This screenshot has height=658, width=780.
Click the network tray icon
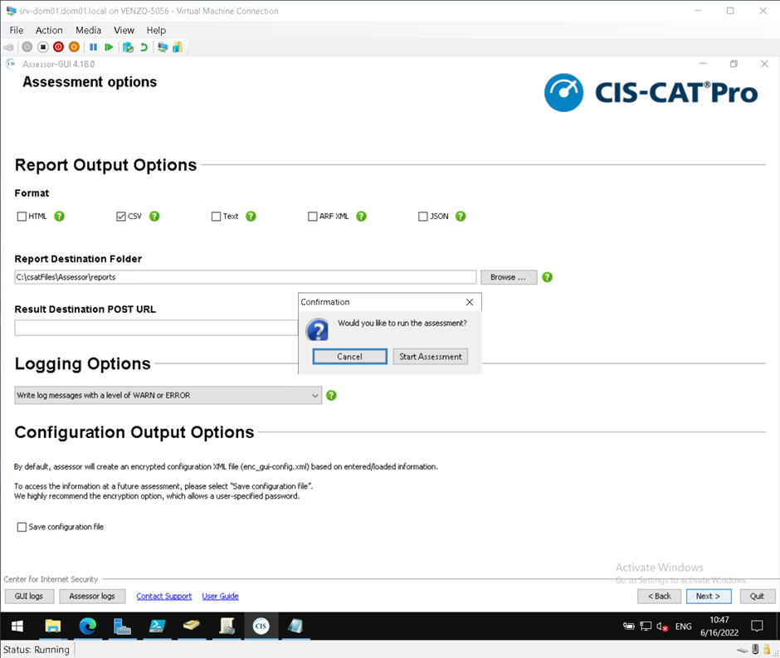click(646, 626)
